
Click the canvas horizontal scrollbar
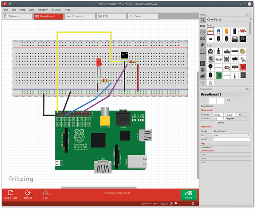99,187
